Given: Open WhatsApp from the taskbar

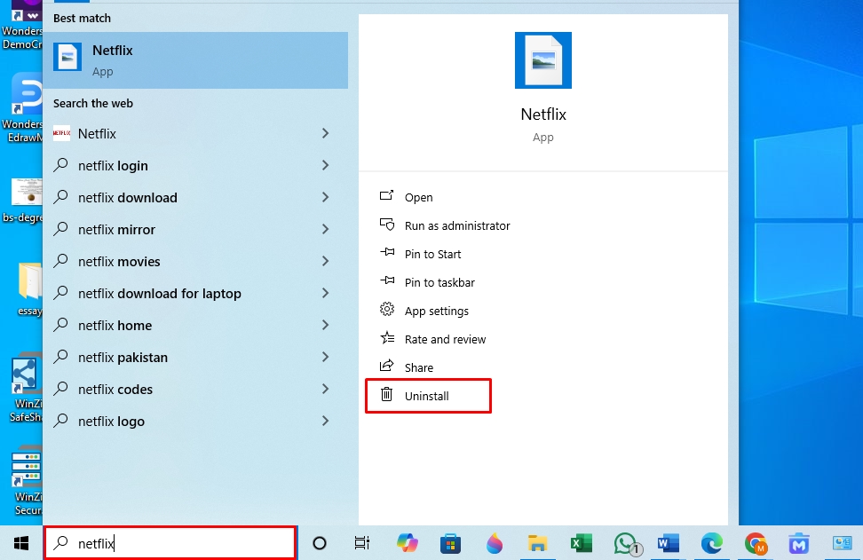Looking at the screenshot, I should [626, 544].
